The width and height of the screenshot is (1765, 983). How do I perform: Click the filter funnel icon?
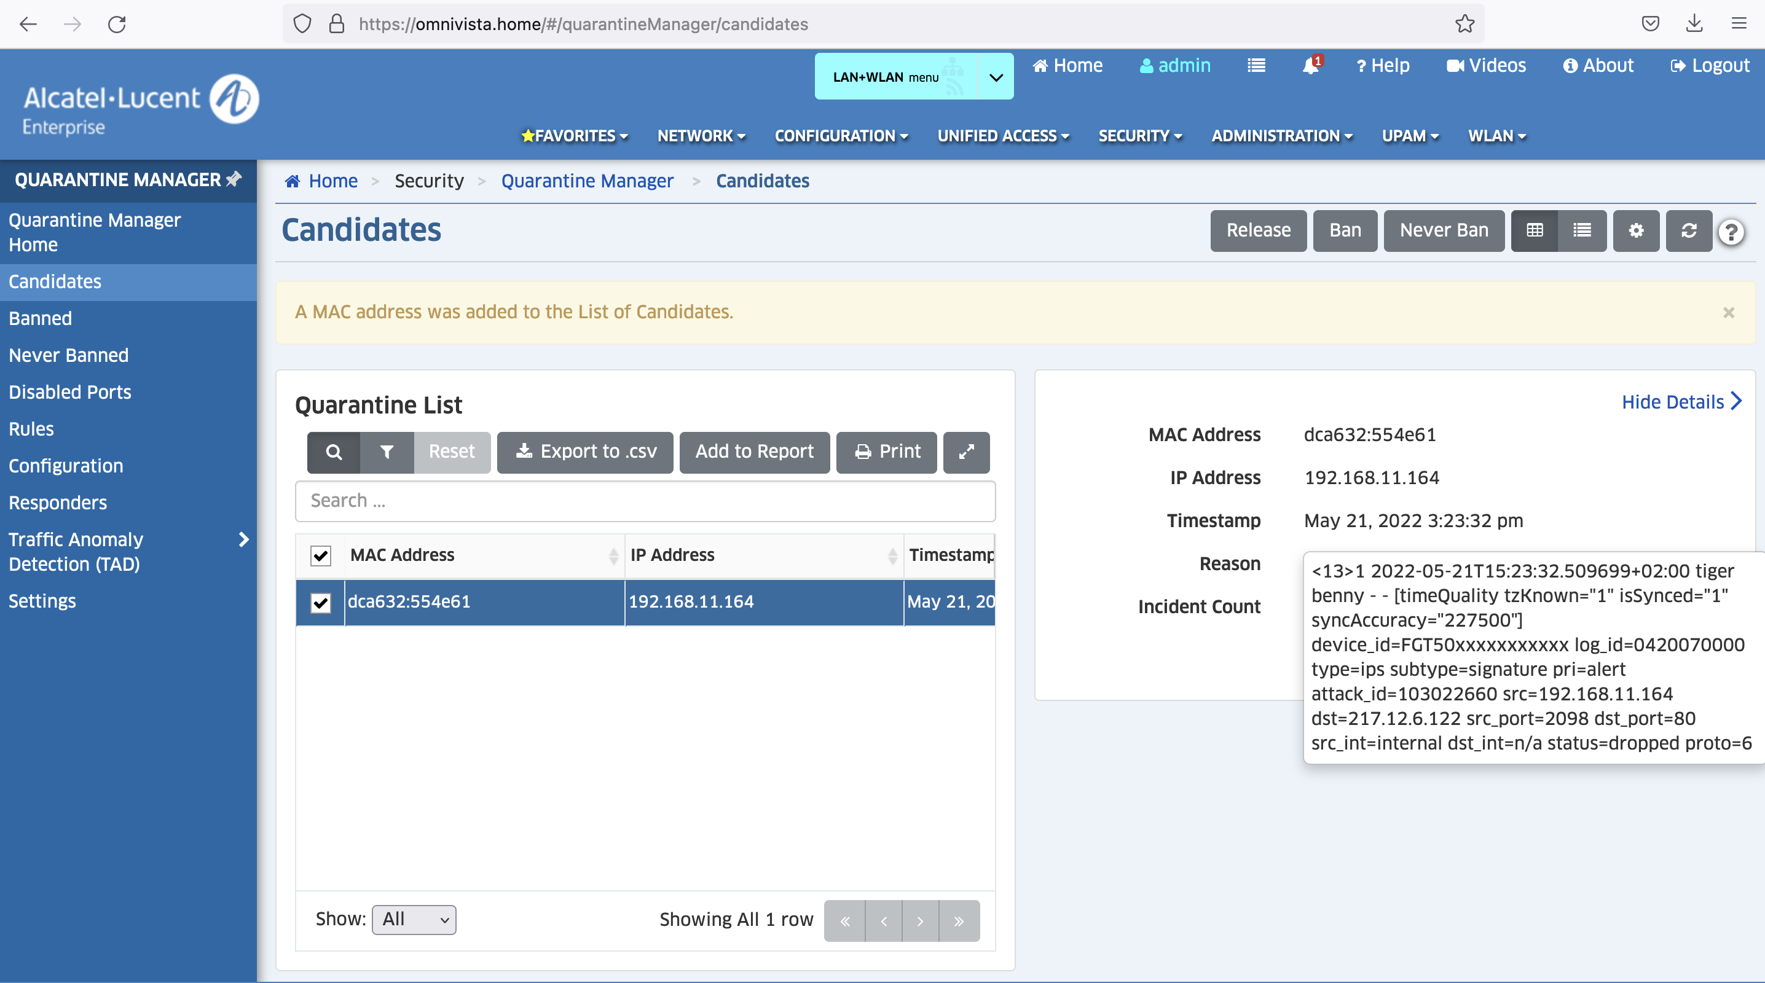pyautogui.click(x=387, y=452)
